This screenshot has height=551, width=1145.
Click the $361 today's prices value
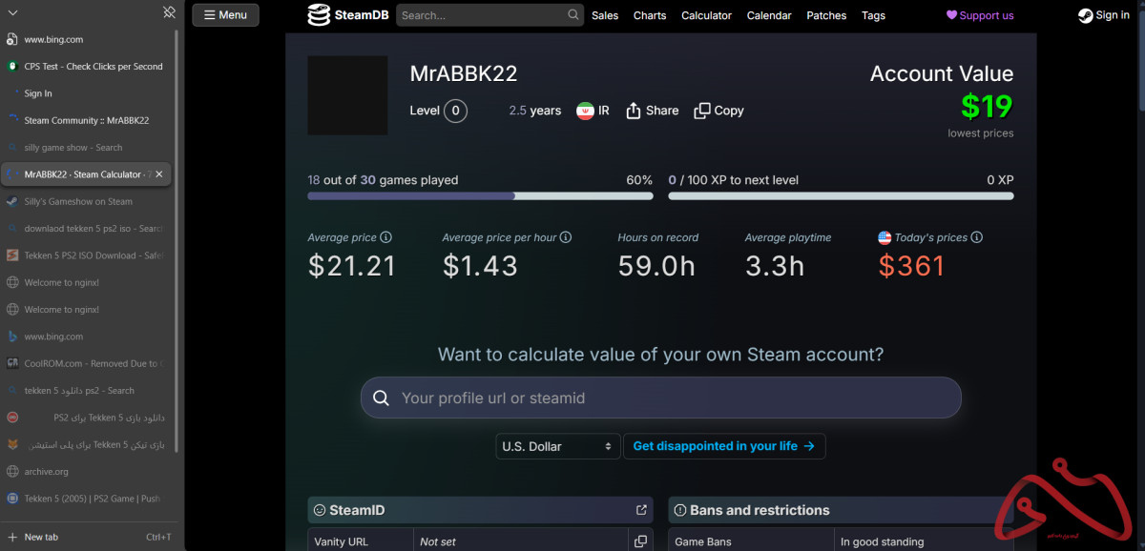click(911, 266)
